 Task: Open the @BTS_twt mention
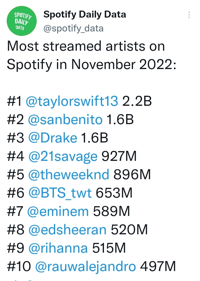tap(60, 193)
